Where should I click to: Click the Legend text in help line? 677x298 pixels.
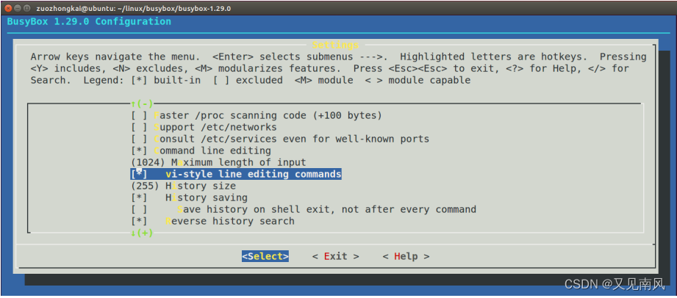(277, 80)
